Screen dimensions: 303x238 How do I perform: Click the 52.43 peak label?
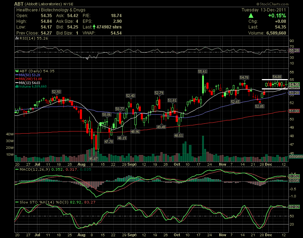pos(130,95)
